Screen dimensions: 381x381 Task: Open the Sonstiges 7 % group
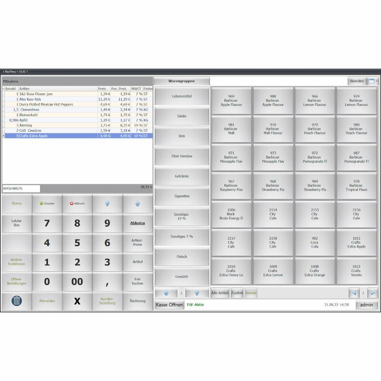tap(182, 236)
